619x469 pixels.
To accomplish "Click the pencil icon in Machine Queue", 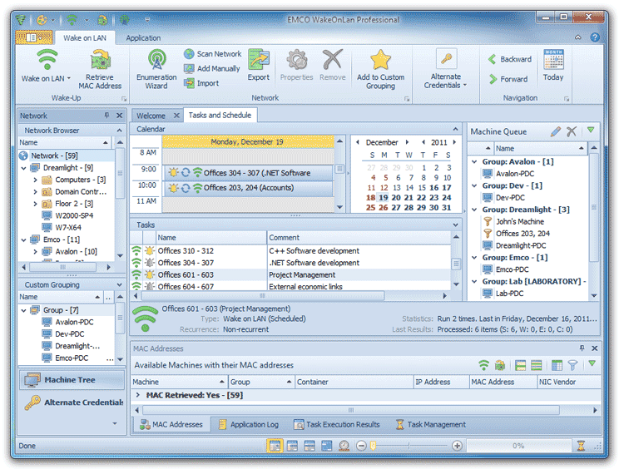I will tap(555, 131).
